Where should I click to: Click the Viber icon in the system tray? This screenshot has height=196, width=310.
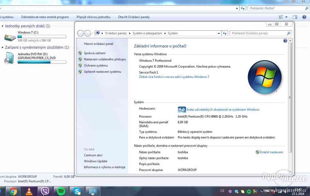[230, 191]
